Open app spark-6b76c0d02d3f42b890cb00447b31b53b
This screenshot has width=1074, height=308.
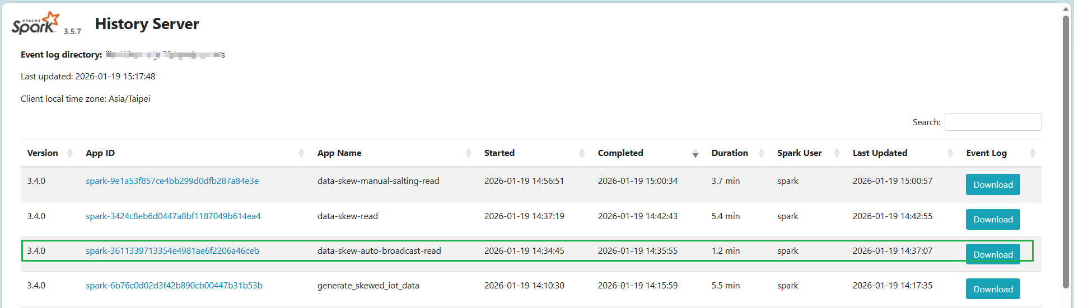click(174, 286)
